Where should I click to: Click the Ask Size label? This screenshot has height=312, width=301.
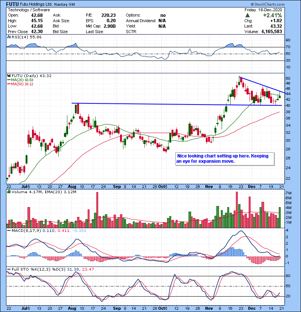tap(61, 21)
